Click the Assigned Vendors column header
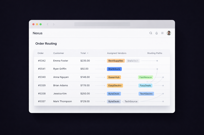204x135 pixels. (x=117, y=53)
